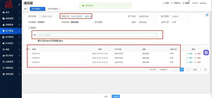Click the 首页 home icon in sidebar
This screenshot has height=98, width=212.
click(4, 12)
